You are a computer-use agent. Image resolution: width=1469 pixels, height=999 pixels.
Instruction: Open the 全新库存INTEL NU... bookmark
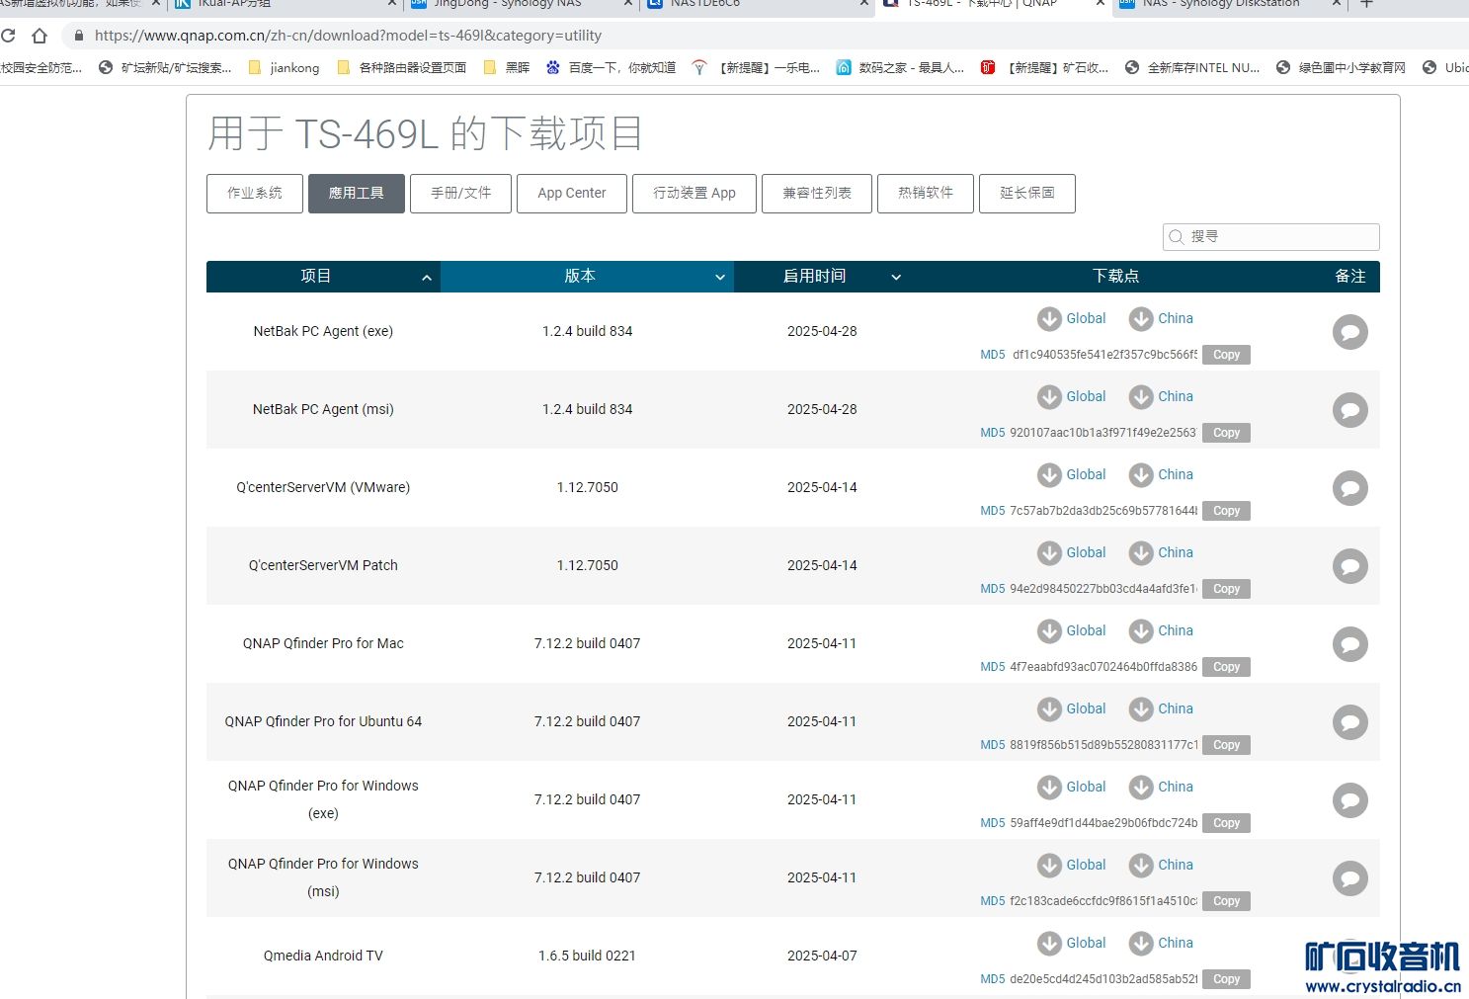(x=1192, y=68)
